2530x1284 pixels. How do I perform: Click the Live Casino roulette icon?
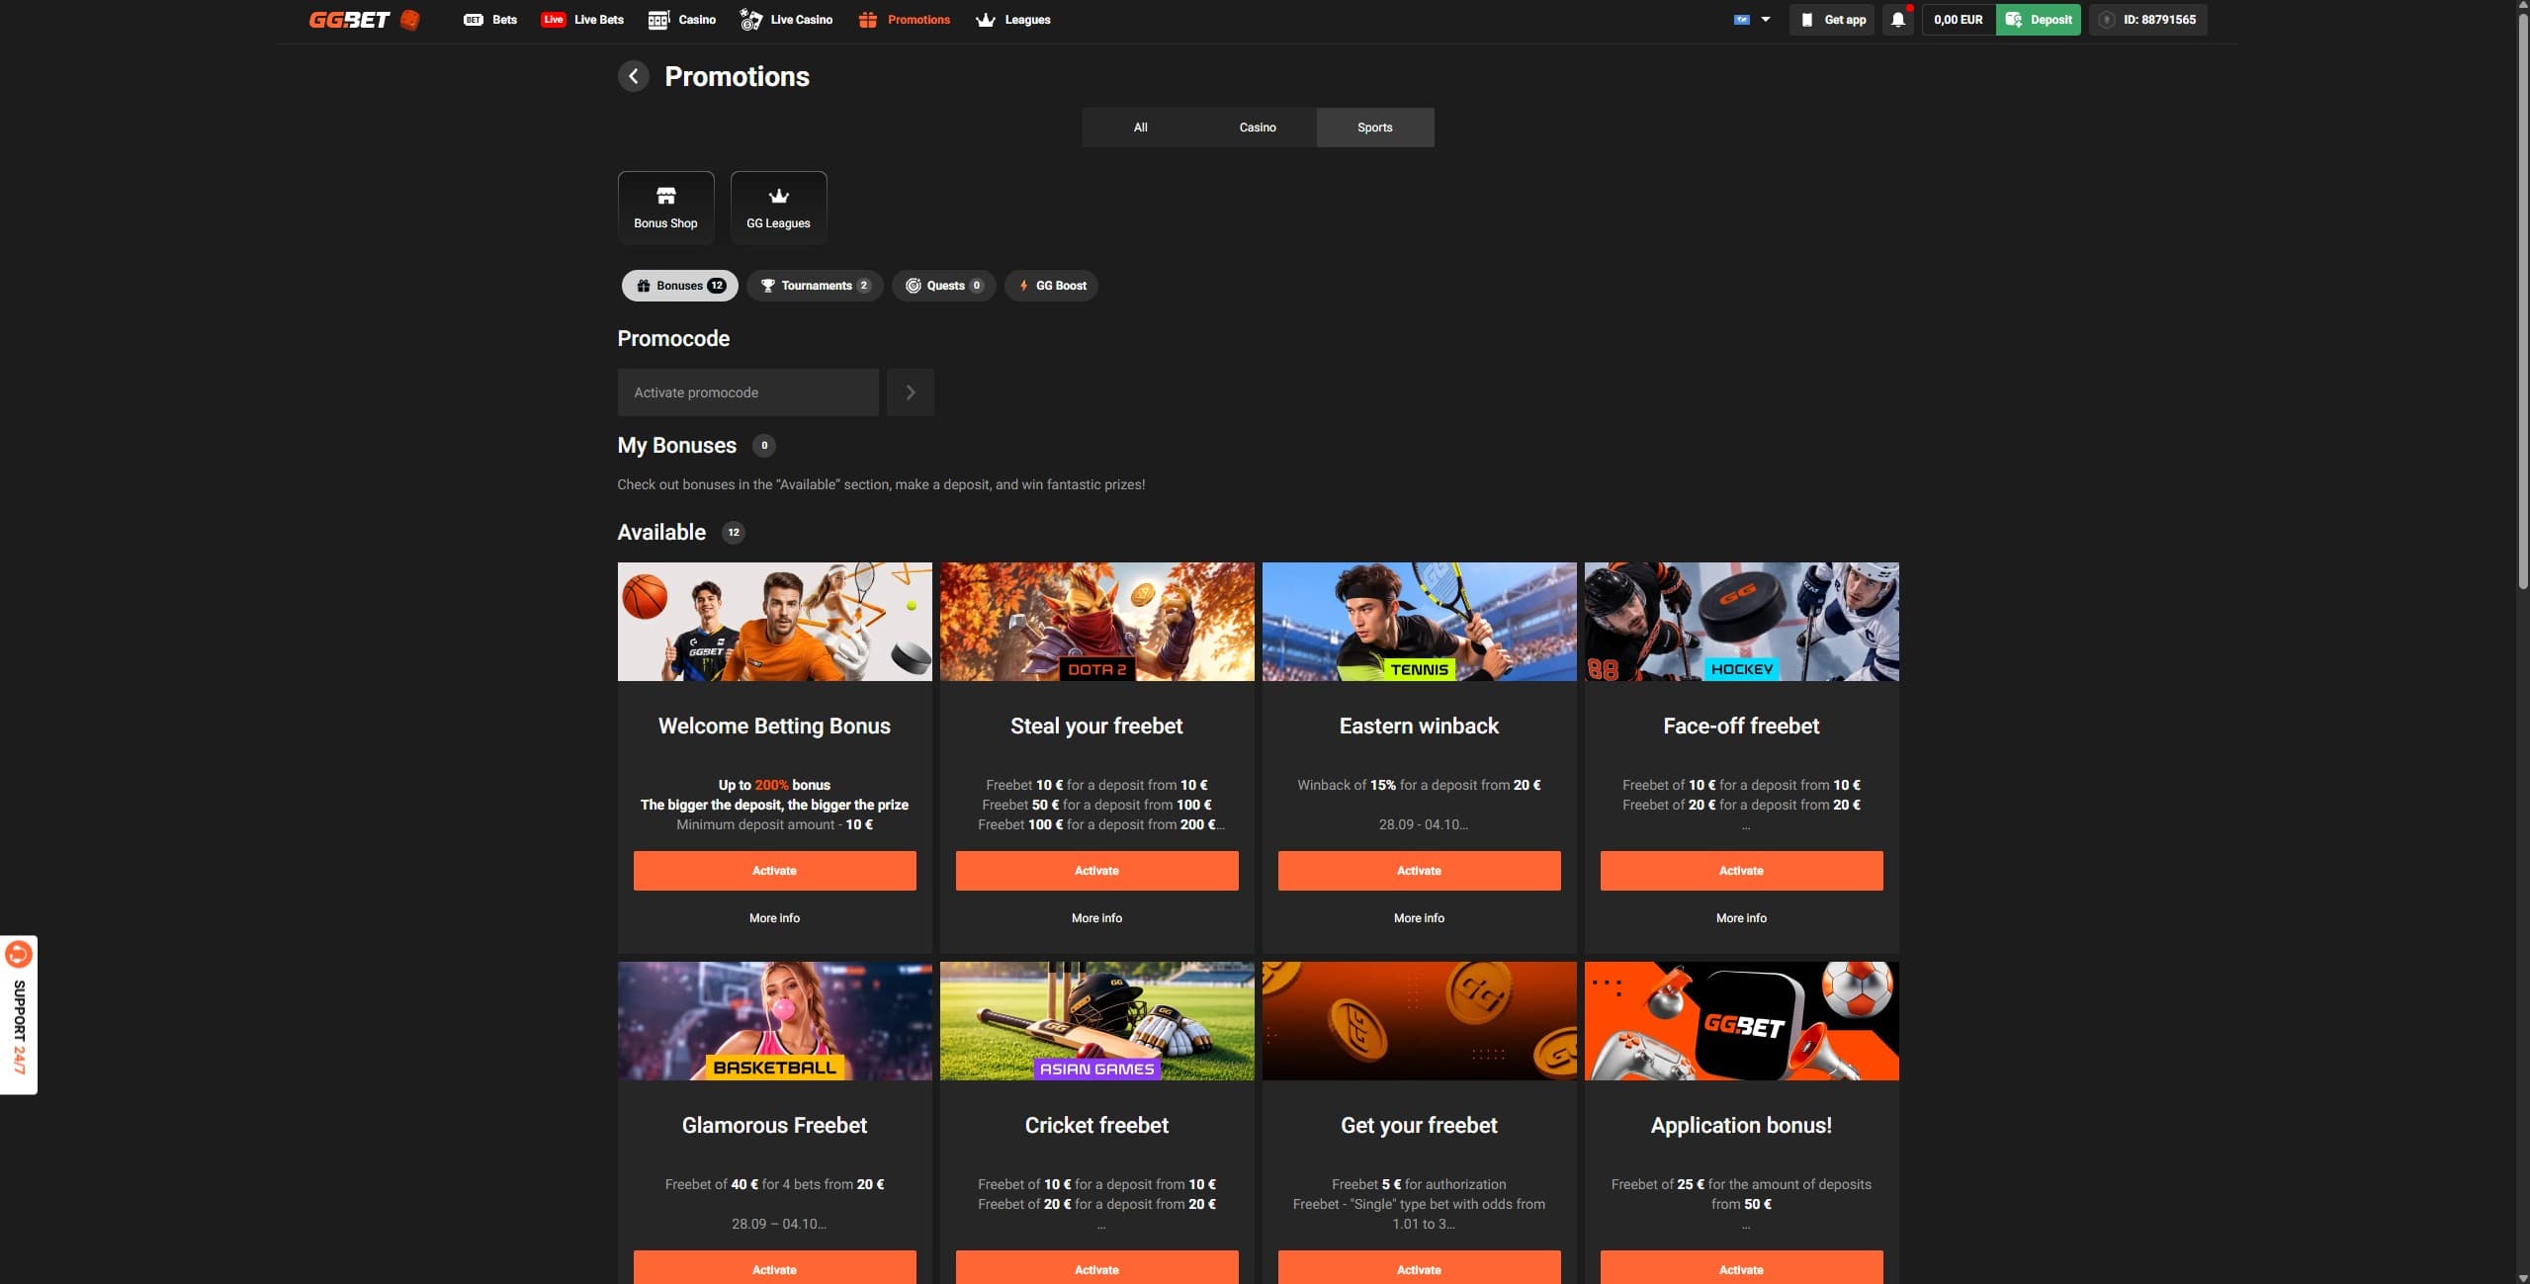pyautogui.click(x=750, y=20)
